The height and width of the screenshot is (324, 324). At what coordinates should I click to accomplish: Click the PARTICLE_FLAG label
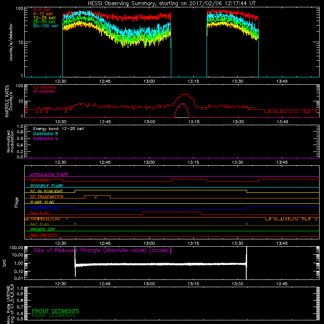45,219
